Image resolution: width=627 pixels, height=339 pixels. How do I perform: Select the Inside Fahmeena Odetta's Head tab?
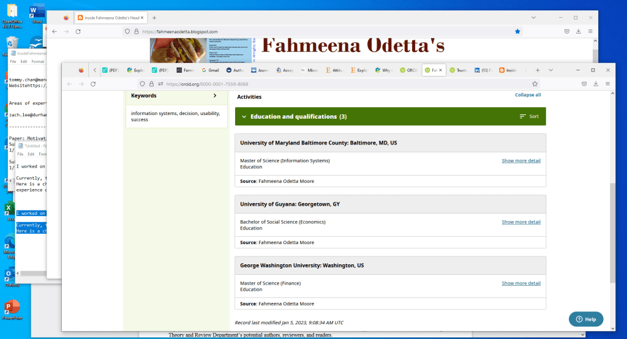(x=111, y=18)
